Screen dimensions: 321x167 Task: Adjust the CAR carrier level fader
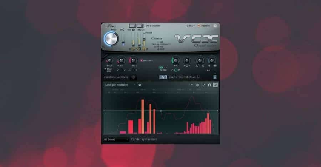click(139, 44)
